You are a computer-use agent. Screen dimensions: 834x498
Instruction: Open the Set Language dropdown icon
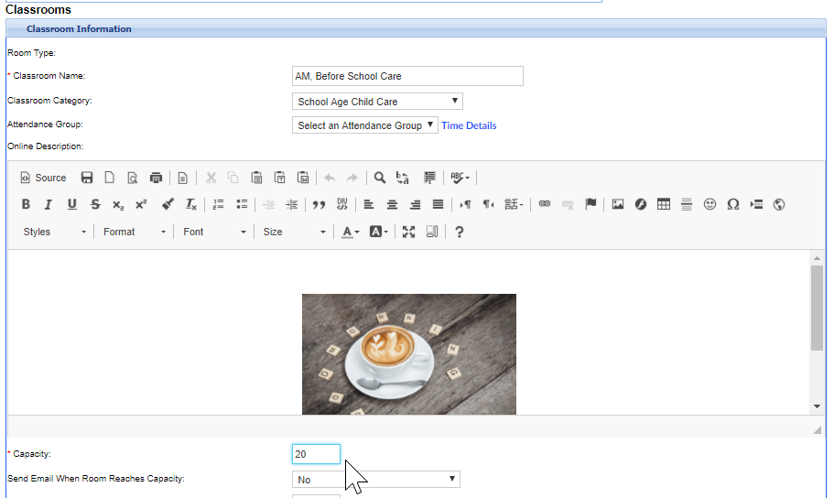pyautogui.click(x=514, y=204)
